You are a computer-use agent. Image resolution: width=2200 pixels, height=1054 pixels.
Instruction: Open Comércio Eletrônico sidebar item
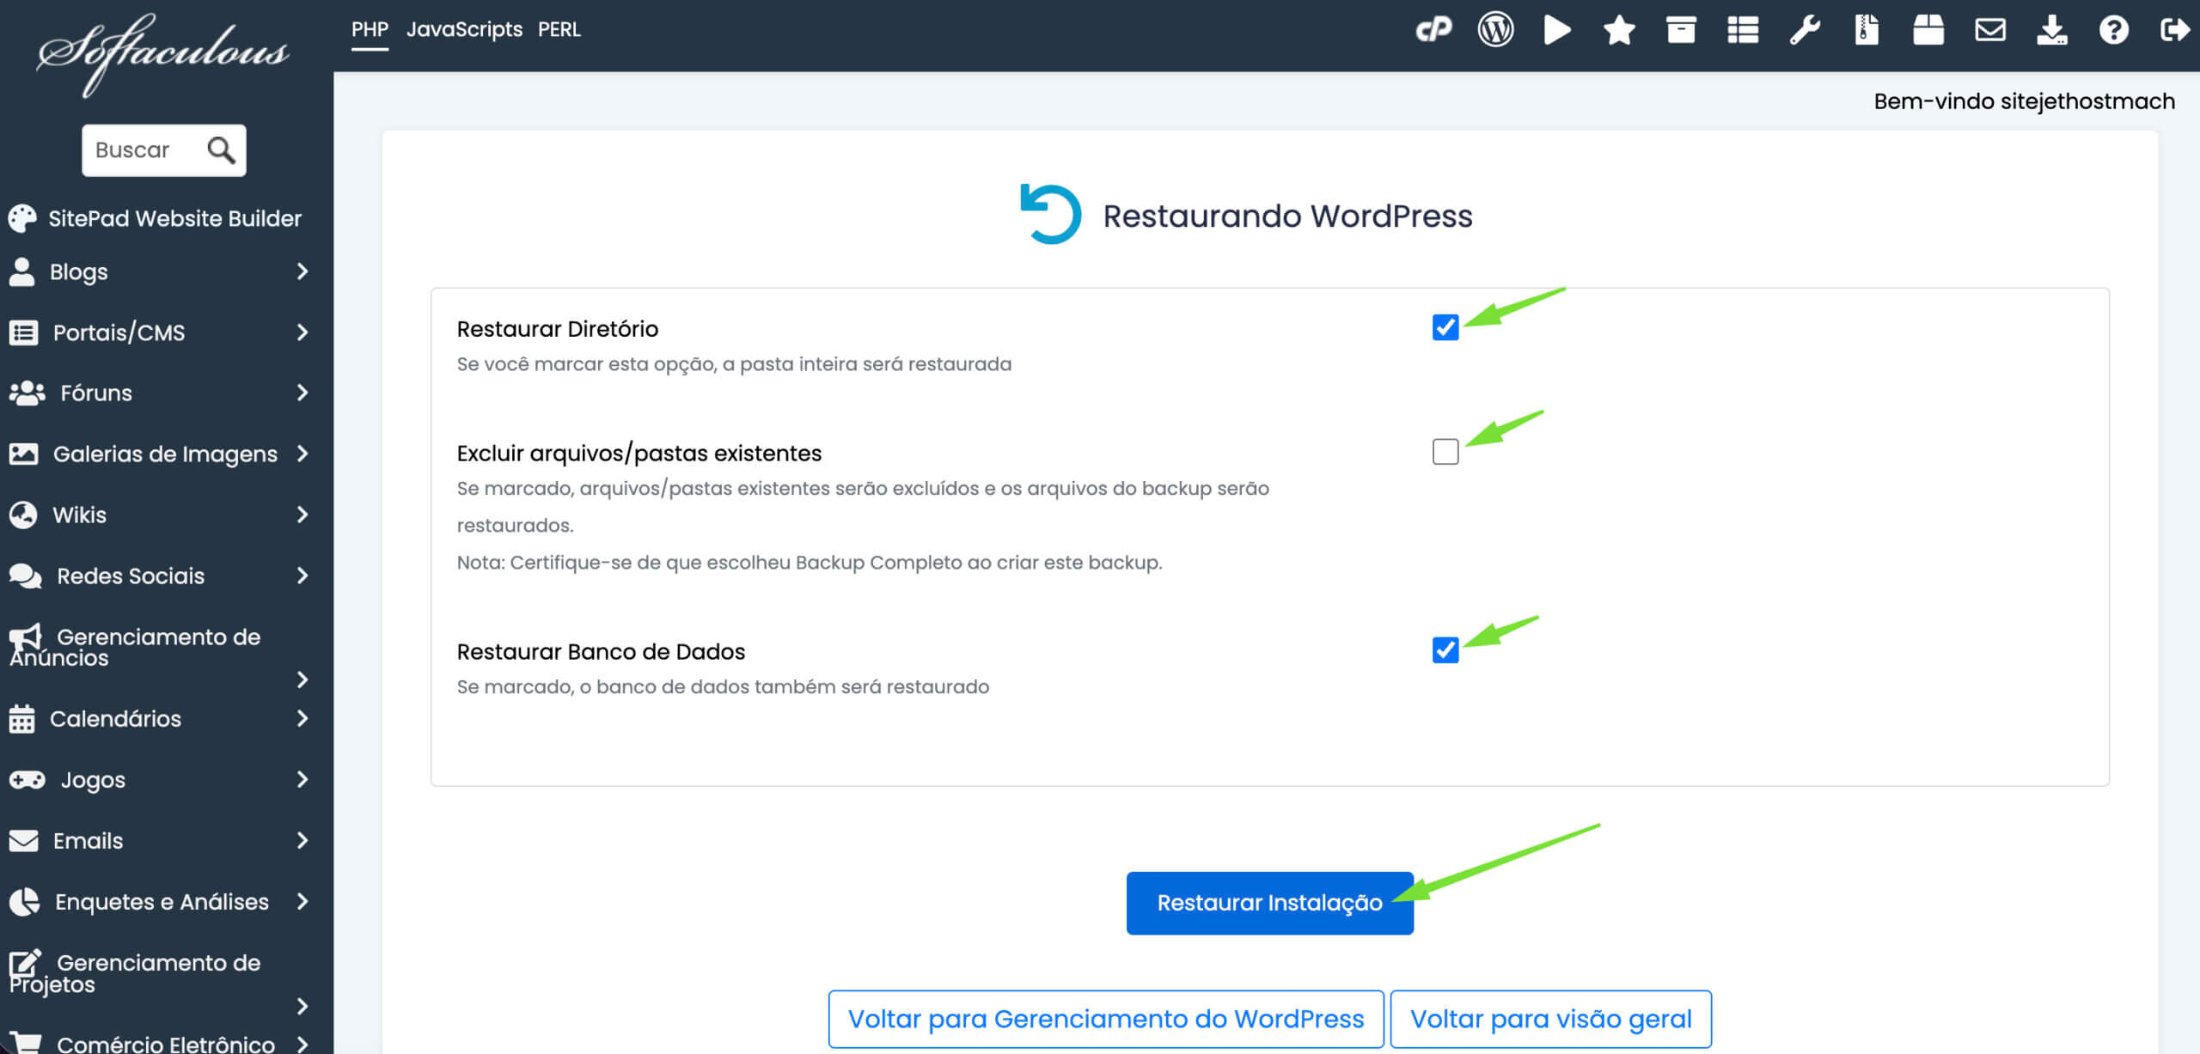point(166,1044)
